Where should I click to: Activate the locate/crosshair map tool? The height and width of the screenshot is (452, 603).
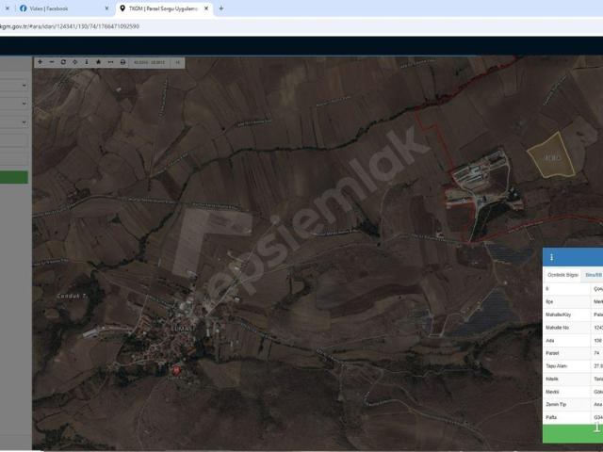point(75,62)
